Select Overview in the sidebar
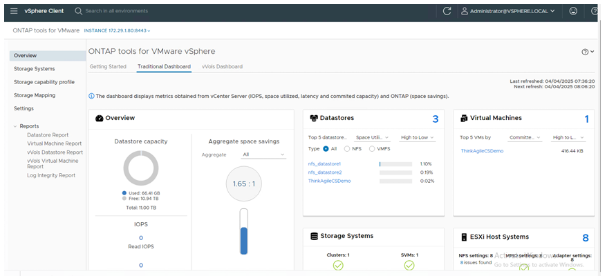 [48, 56]
